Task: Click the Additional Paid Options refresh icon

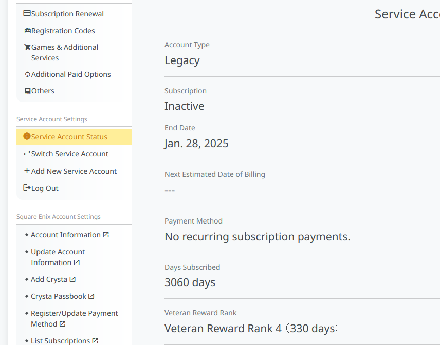Action: point(28,74)
